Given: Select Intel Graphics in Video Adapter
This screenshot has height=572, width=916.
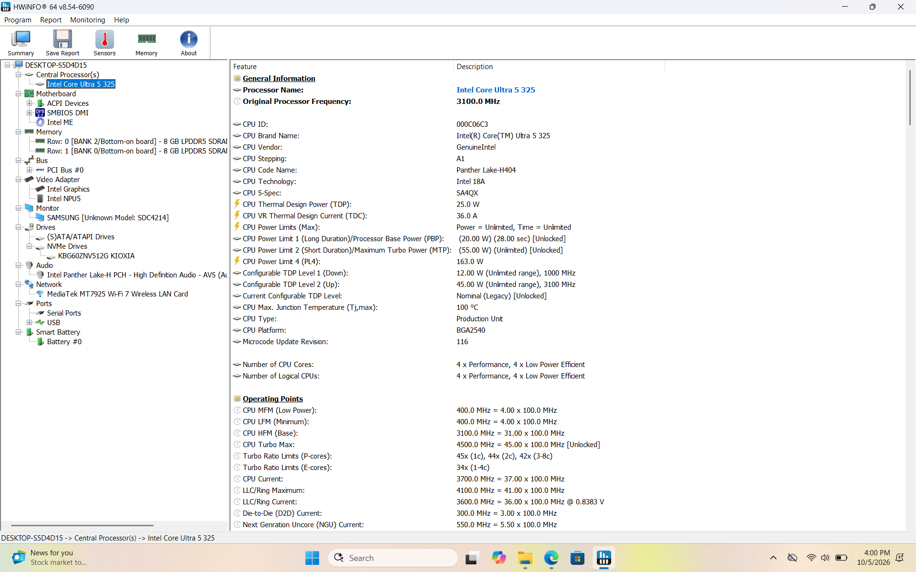Looking at the screenshot, I should pyautogui.click(x=68, y=189).
